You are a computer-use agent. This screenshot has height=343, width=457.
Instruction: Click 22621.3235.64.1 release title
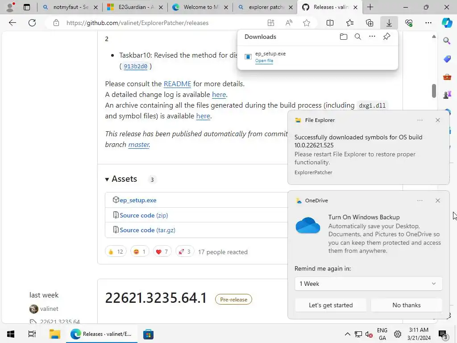(156, 298)
